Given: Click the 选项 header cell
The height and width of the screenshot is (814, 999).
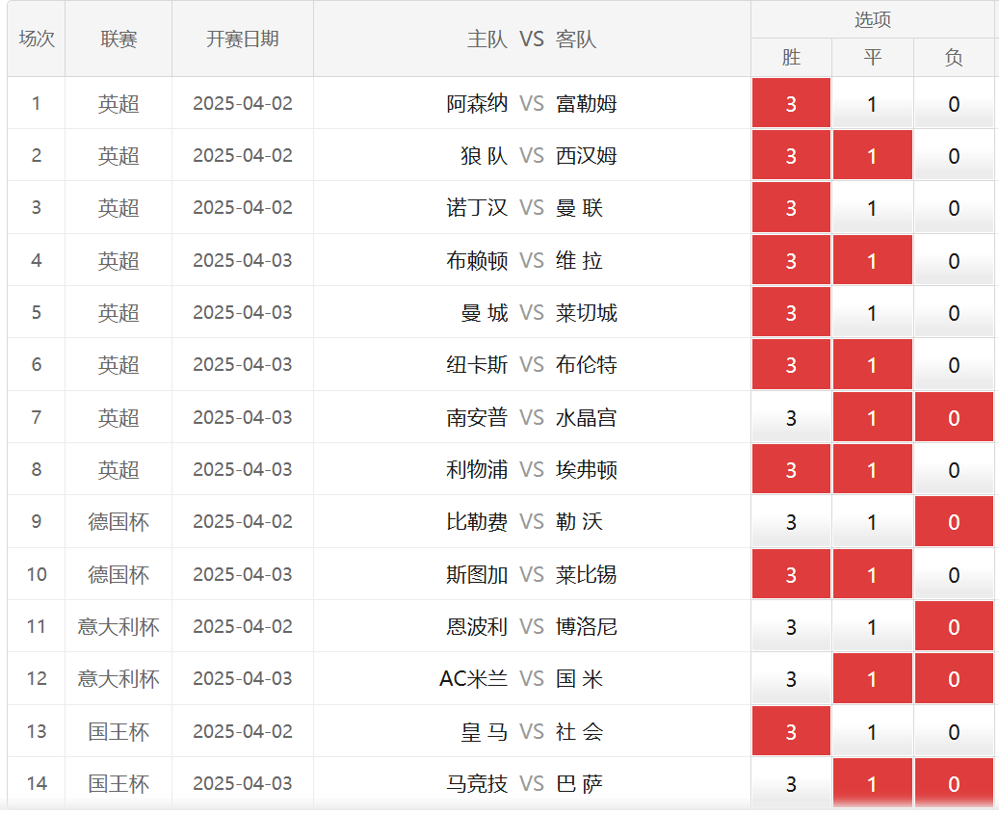Looking at the screenshot, I should [872, 19].
